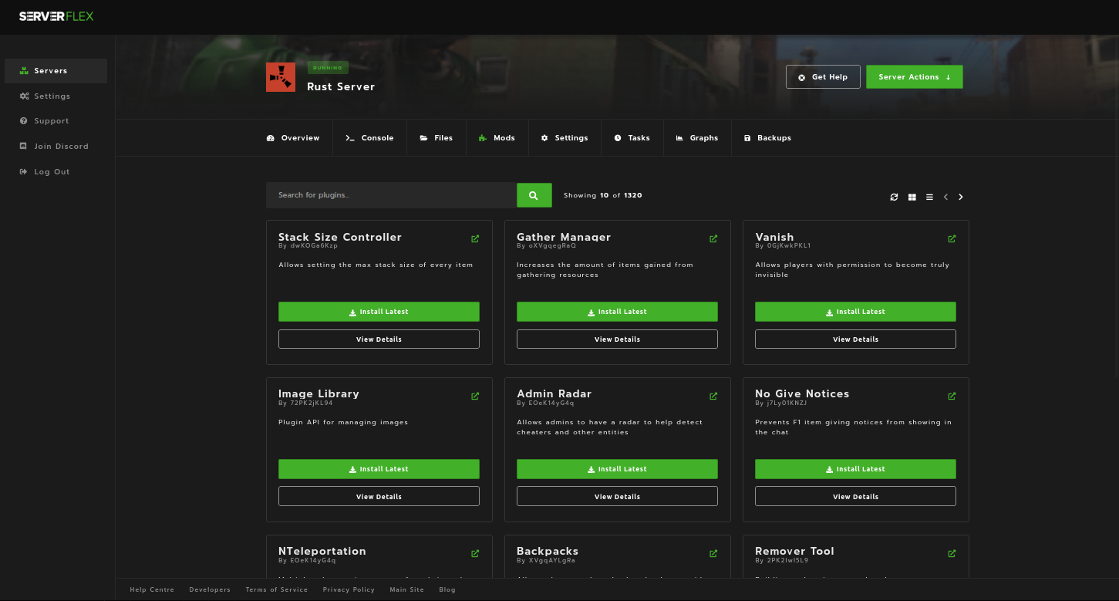Open Privacy Policy footer link
The height and width of the screenshot is (601, 1119).
click(349, 590)
